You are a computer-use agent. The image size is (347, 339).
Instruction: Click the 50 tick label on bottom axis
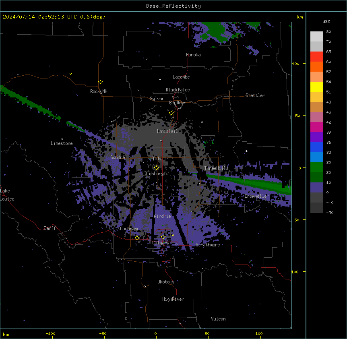[x=207, y=333]
